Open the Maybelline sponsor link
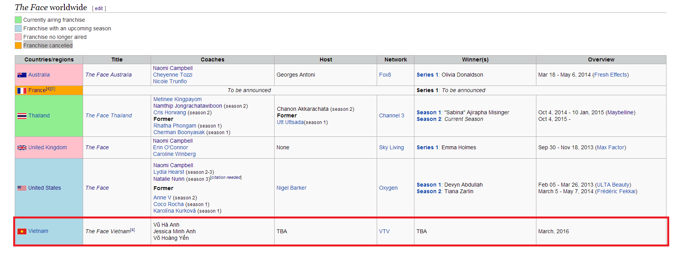 pos(620,112)
